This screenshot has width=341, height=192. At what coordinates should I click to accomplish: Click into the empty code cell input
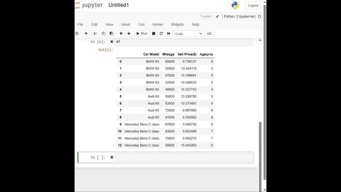click(x=183, y=157)
